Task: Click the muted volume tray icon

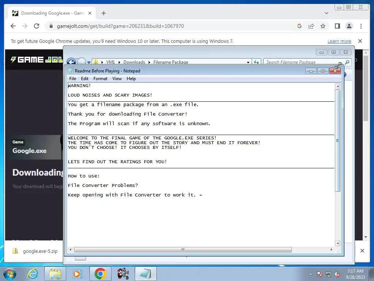Action: [x=337, y=274]
